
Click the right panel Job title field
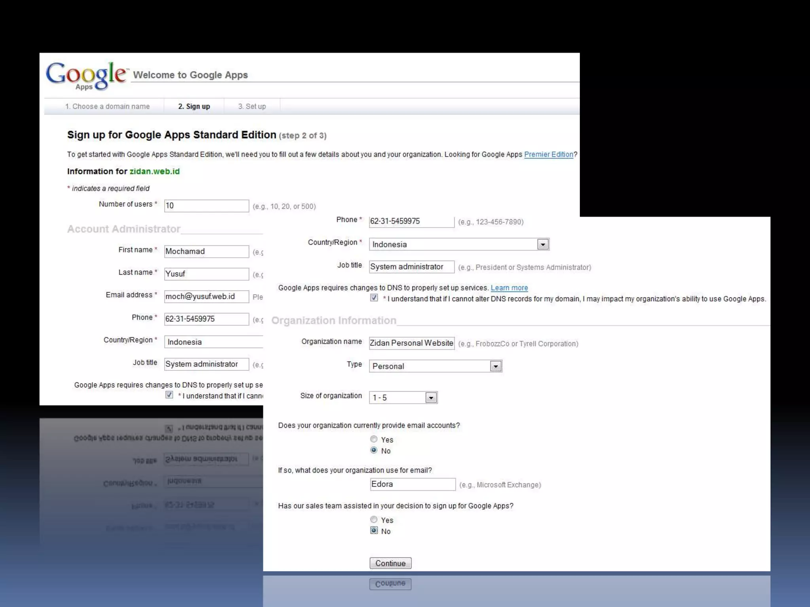pos(411,267)
